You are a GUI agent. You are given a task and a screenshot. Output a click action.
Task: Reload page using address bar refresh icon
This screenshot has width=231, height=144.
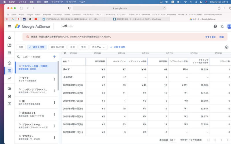pos(164,8)
